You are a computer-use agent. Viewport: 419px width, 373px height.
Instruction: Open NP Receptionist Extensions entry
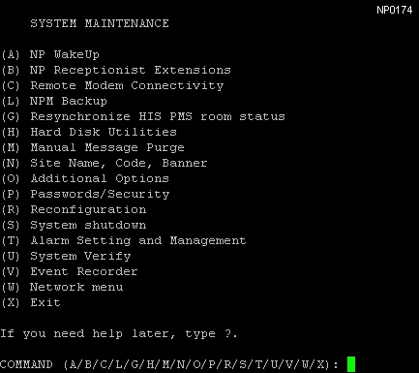pyautogui.click(x=116, y=70)
